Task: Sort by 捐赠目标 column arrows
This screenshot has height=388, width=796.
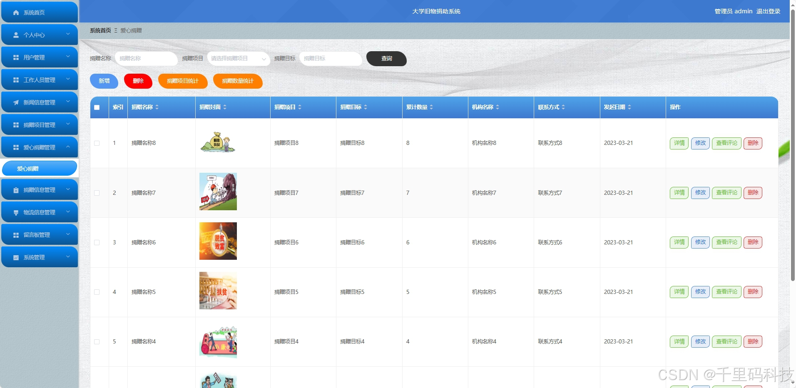Action: tap(366, 107)
